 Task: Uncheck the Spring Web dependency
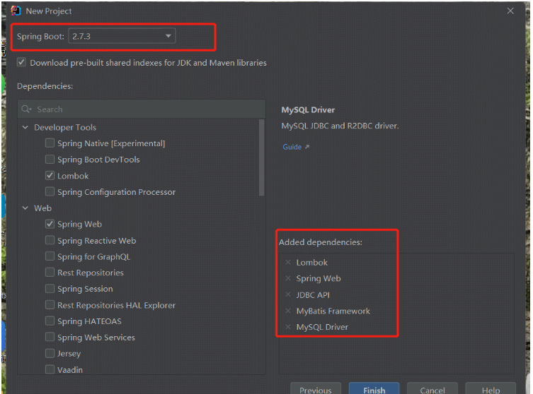coord(50,224)
